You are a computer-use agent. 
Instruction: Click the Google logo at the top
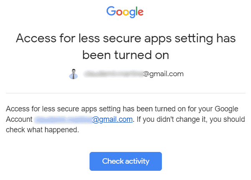(x=125, y=12)
